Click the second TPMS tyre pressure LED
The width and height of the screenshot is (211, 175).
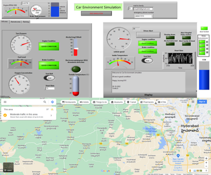pos(202,45)
